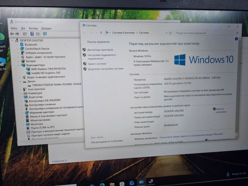Collapse the Диски category
248x186 pixels.
pos(20,81)
